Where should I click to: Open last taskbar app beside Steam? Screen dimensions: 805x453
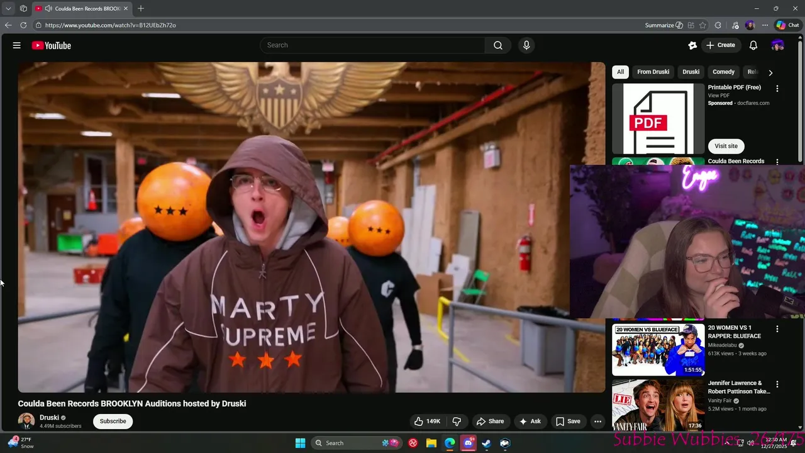pyautogui.click(x=504, y=443)
